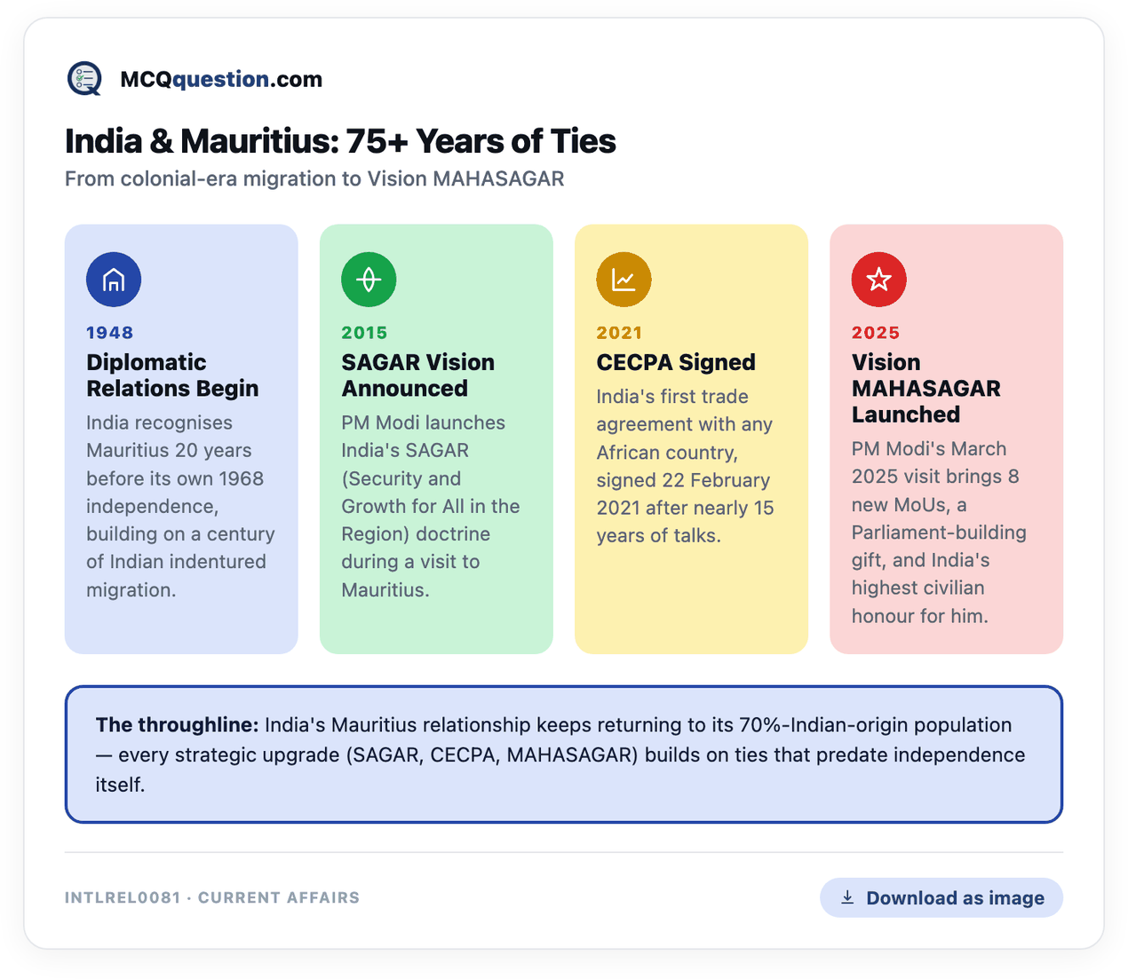This screenshot has width=1128, height=979.
Task: Click the 2025 year label
Action: [876, 333]
